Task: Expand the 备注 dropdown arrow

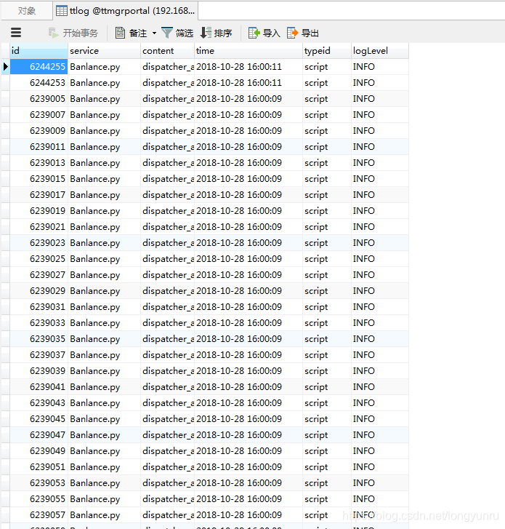Action: point(154,33)
